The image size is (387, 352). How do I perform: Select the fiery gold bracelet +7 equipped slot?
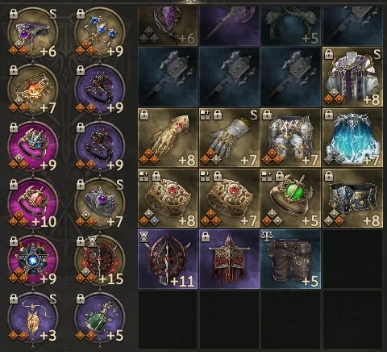tap(33, 90)
